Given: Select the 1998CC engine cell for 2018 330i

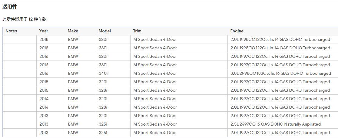Looking at the screenshot, I should point(280,48).
